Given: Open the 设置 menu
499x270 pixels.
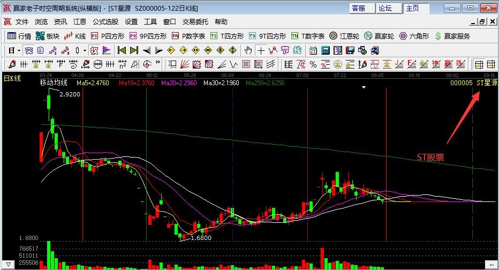Looking at the screenshot, I should point(131,21).
